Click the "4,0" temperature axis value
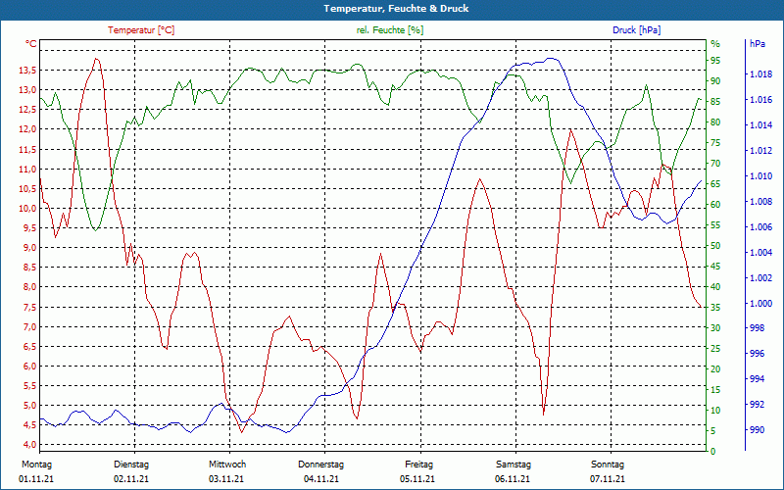Image resolution: width=784 pixels, height=490 pixels. click(x=29, y=445)
